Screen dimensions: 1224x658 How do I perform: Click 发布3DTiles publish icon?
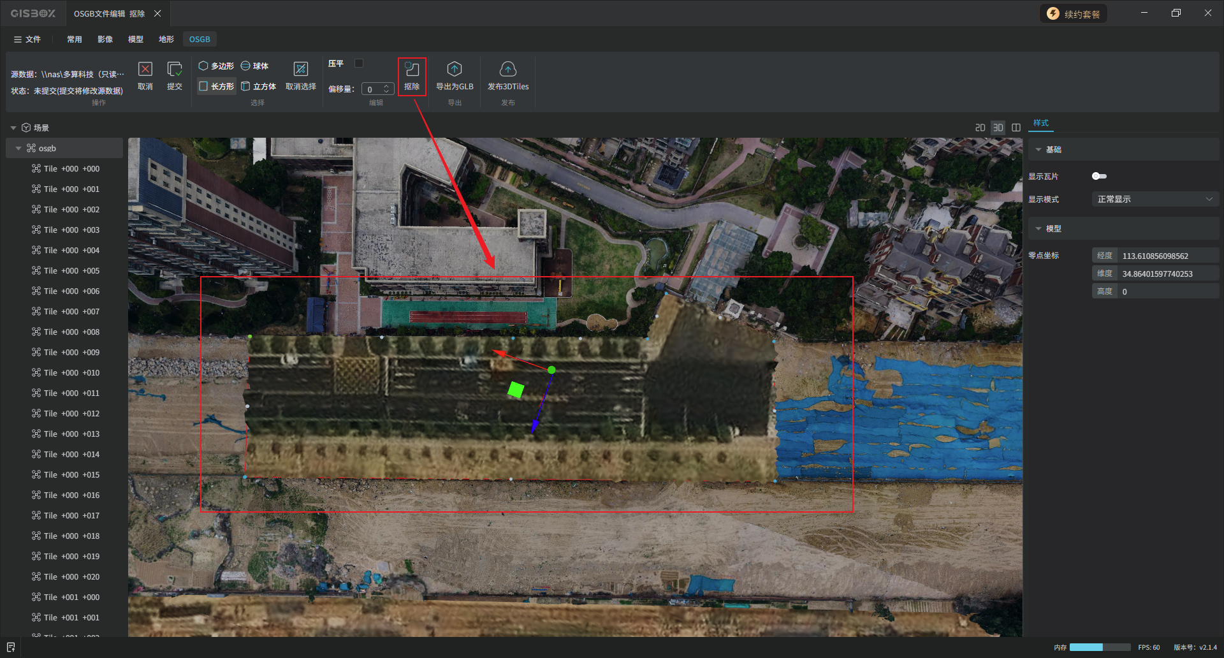508,70
